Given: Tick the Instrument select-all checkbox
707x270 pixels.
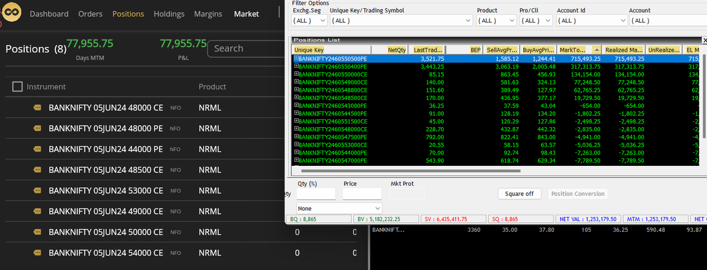Looking at the screenshot, I should 17,86.
